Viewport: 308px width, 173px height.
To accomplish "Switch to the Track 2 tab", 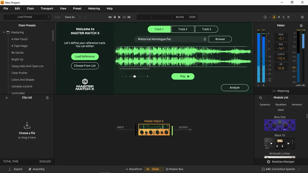I will click(183, 29).
